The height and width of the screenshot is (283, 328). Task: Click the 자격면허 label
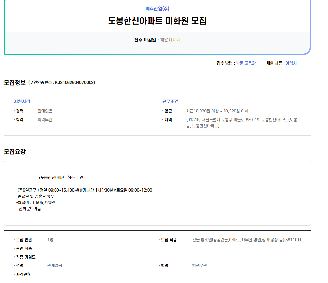pos(23,274)
